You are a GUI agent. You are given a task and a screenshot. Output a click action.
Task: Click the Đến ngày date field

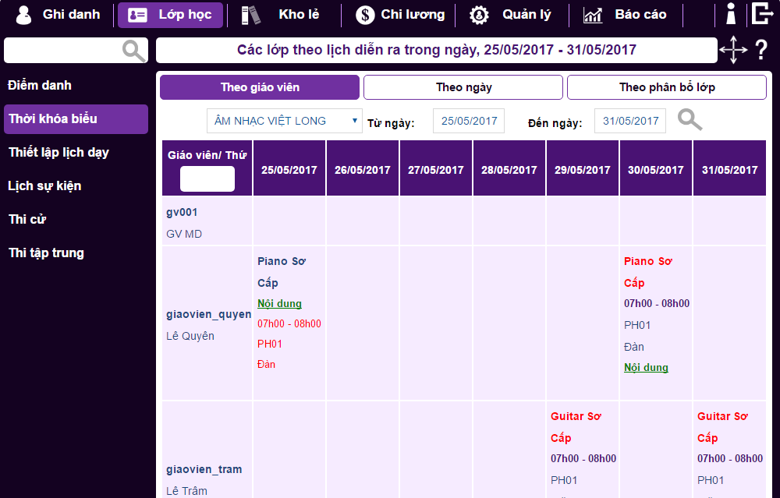point(630,121)
